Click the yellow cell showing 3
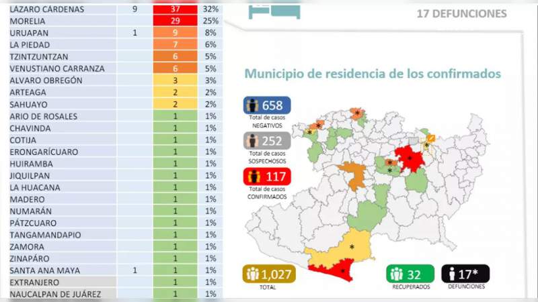This screenshot has width=538, height=302. tap(175, 81)
